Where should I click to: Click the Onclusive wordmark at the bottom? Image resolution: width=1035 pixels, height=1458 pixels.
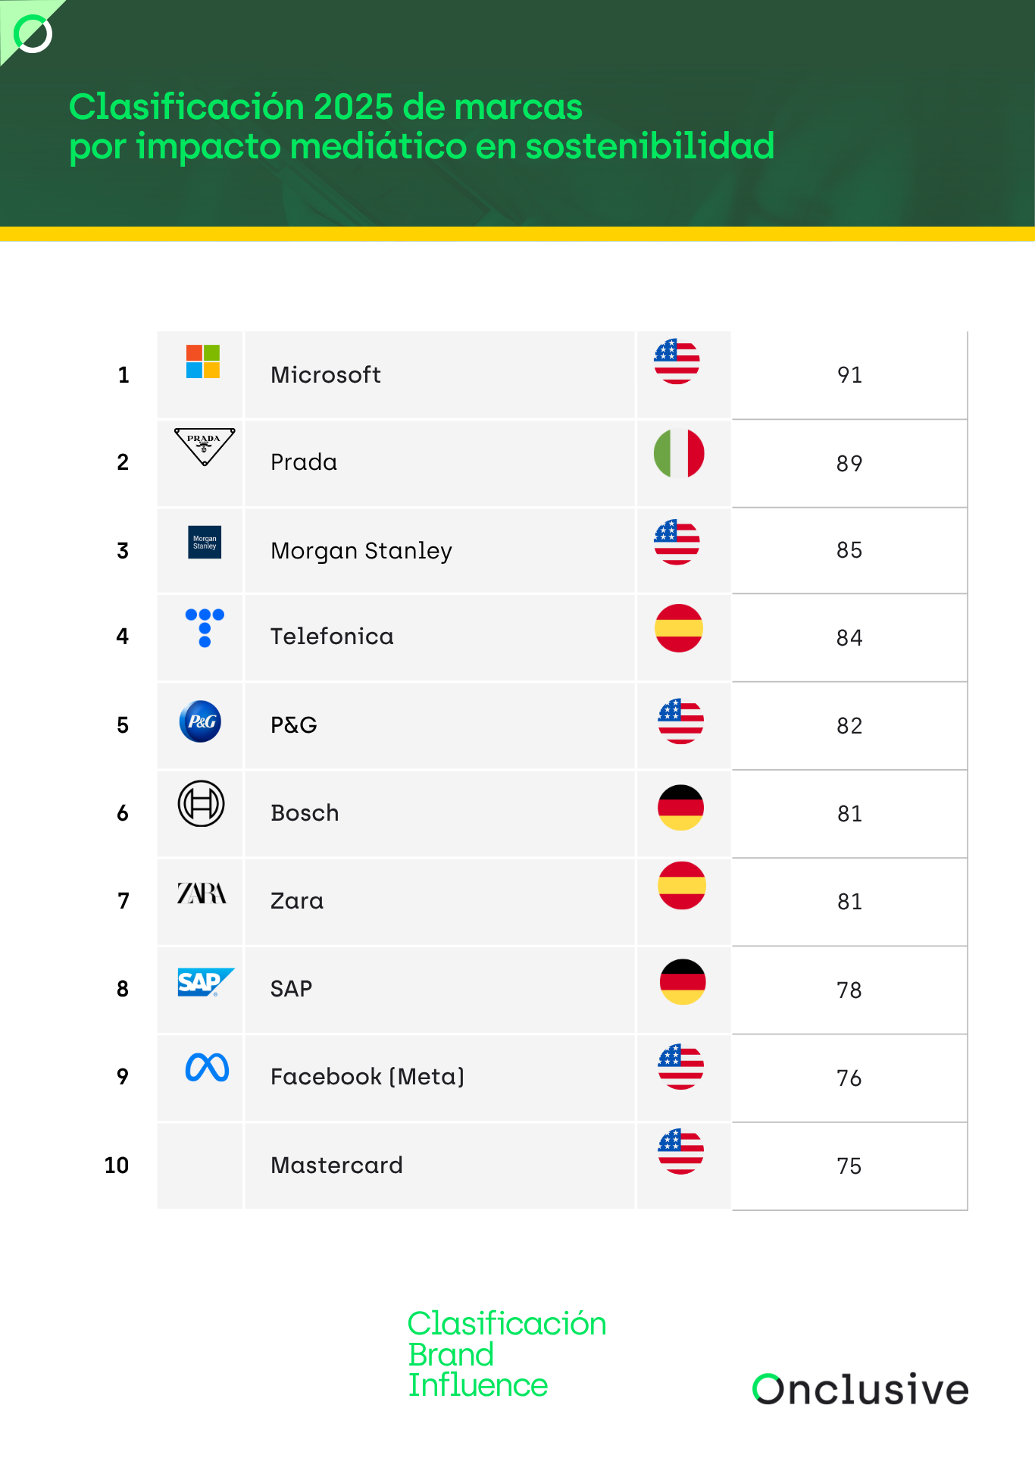[861, 1389]
